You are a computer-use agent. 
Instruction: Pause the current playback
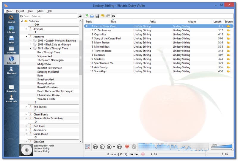[x=102, y=147]
